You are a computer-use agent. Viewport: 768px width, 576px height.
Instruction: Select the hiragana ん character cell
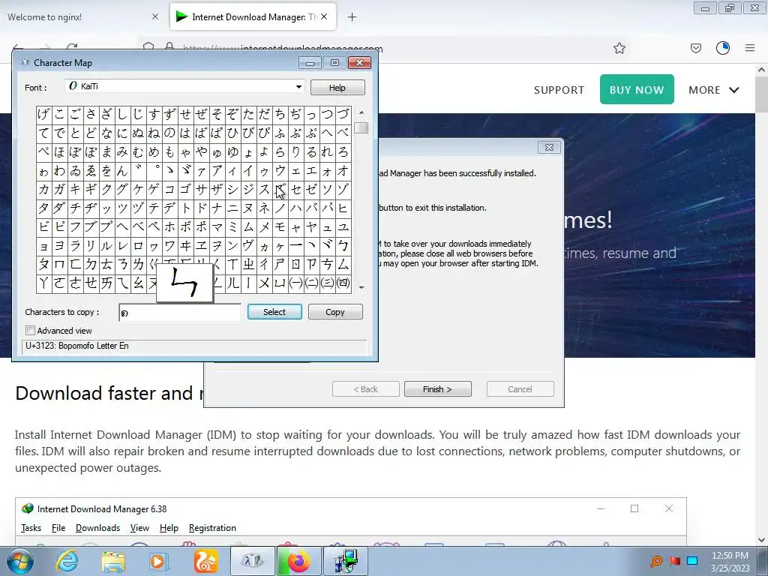coord(122,170)
